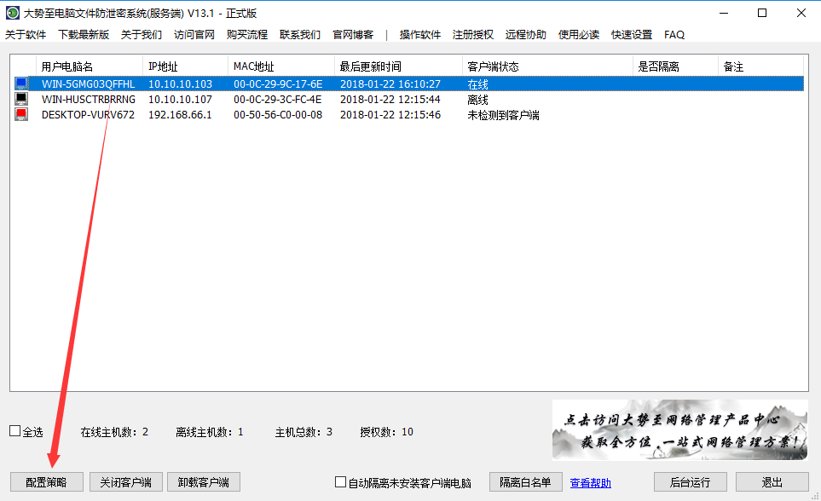Viewport: 821px width, 501px height.
Task: Follow the 查看帮助 link
Action: [591, 483]
